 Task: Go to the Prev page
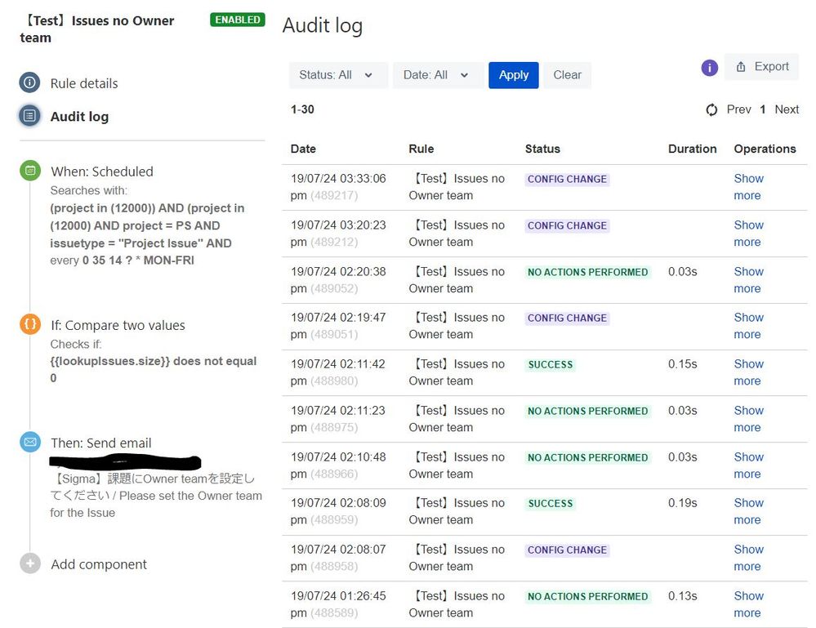[x=739, y=109]
